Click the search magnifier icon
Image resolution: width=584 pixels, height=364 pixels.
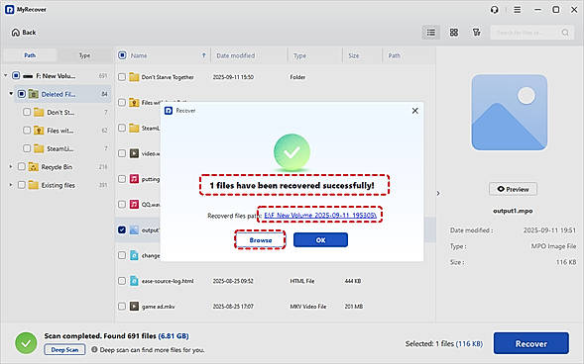(565, 33)
